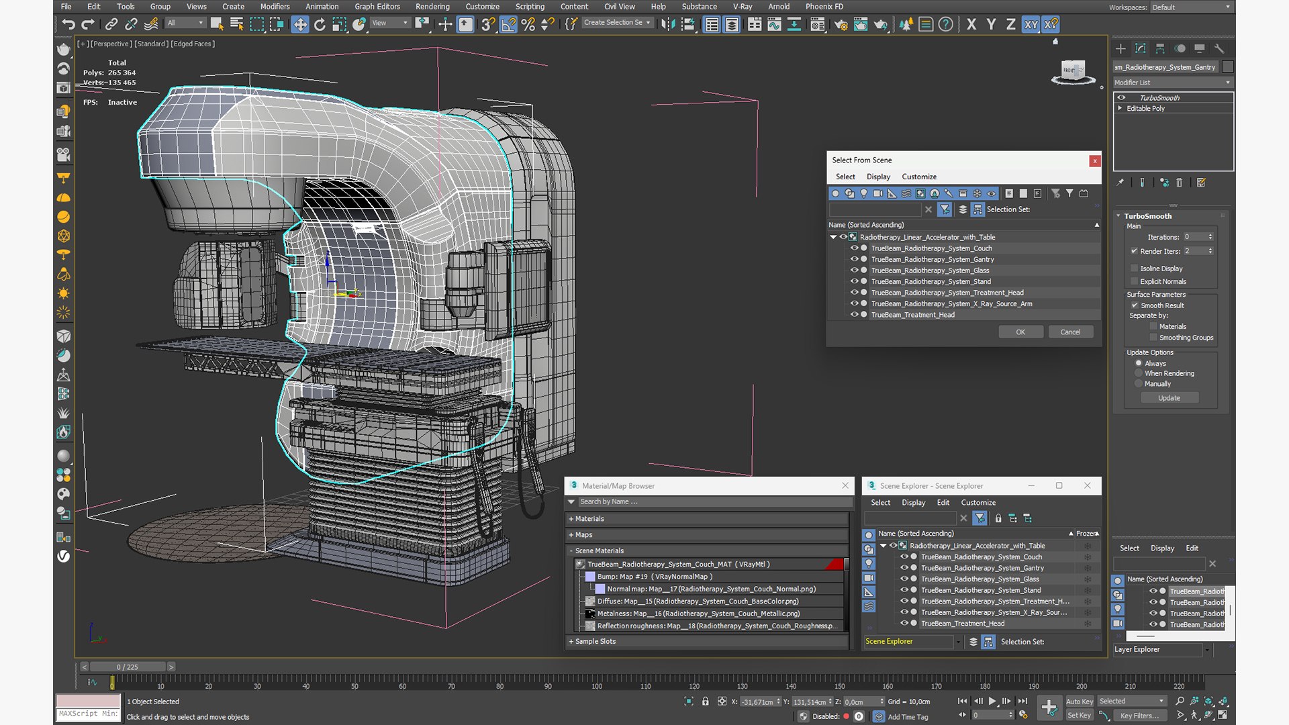Open Workspaces Default dropdown
The width and height of the screenshot is (1289, 725).
(1192, 7)
